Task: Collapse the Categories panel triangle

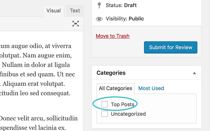Action: click(194, 73)
